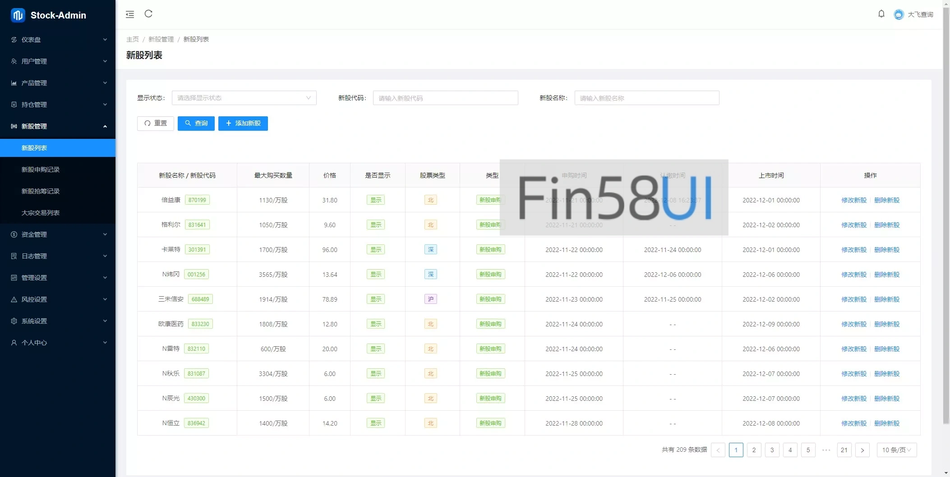Viewport: 950px width, 477px height.
Task: Expand the 用户管理 sidebar menu
Action: pos(58,61)
